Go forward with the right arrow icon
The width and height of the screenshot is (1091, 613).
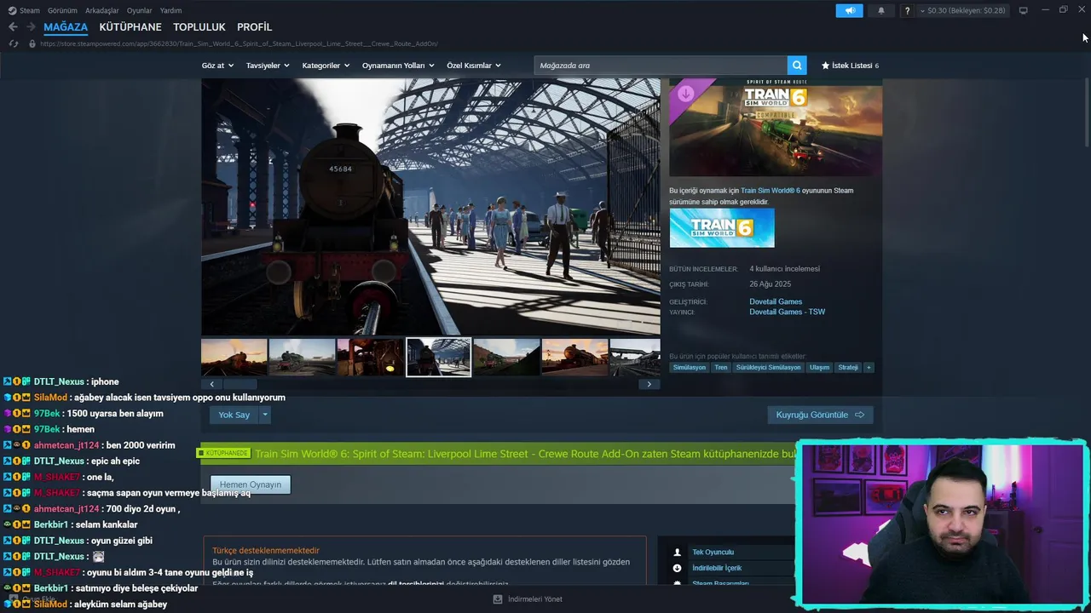(x=31, y=27)
